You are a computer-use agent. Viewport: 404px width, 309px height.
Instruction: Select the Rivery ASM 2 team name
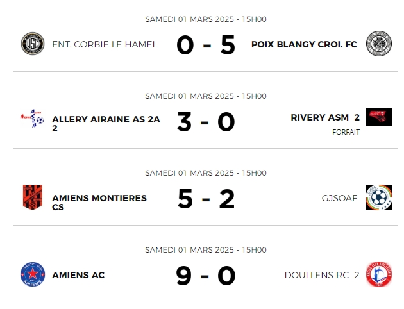pos(325,117)
